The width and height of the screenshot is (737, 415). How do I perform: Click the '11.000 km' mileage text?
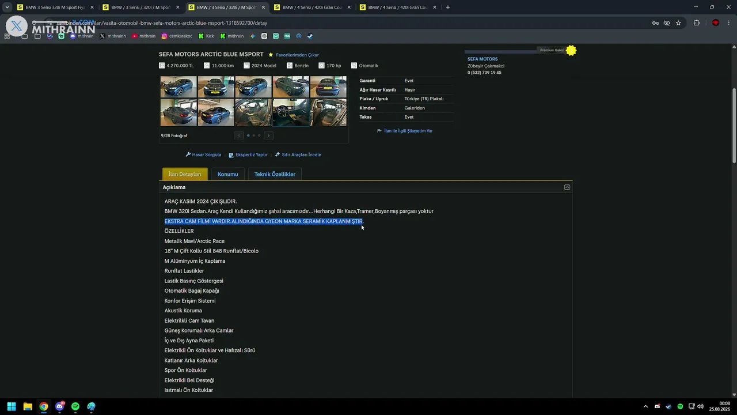tap(223, 66)
